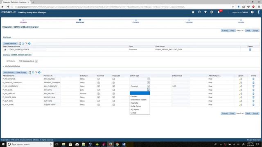
Task: Maximize Interfaces table using detach icon
Action: tap(20, 44)
